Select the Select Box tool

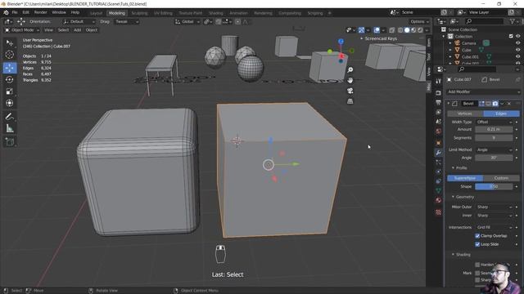10,43
